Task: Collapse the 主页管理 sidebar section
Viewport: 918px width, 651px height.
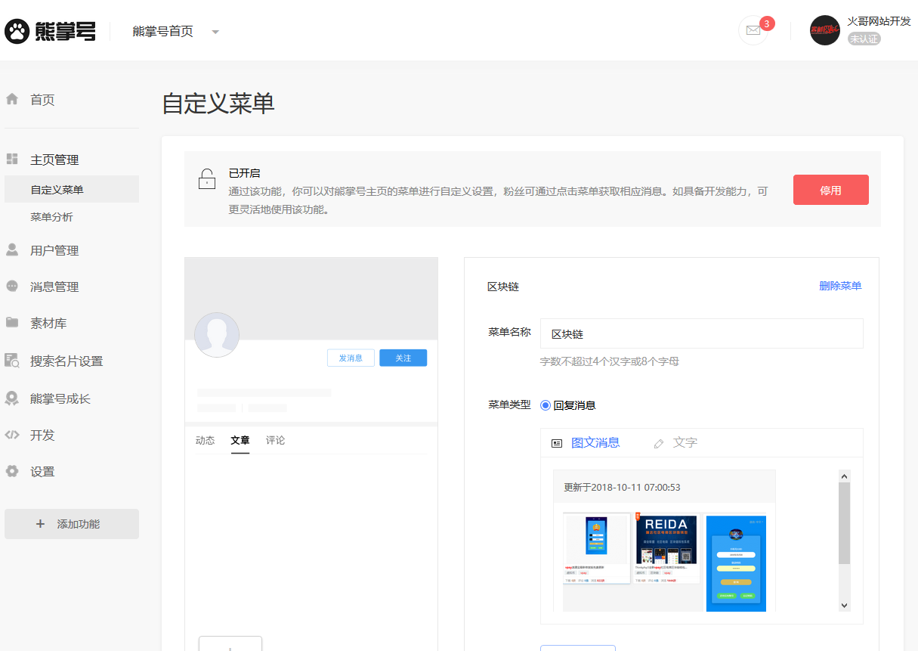Action: click(54, 160)
